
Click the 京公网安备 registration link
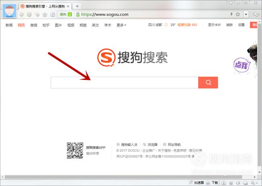coord(168,157)
